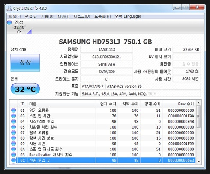The height and width of the screenshot is (174, 210).
Task: Click the blue 정상 health status button
Action: [x=25, y=63]
